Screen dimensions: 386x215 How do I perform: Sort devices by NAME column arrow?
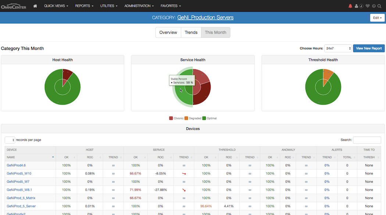click(x=53, y=157)
